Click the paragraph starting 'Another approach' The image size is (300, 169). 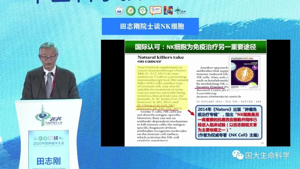click(212, 76)
